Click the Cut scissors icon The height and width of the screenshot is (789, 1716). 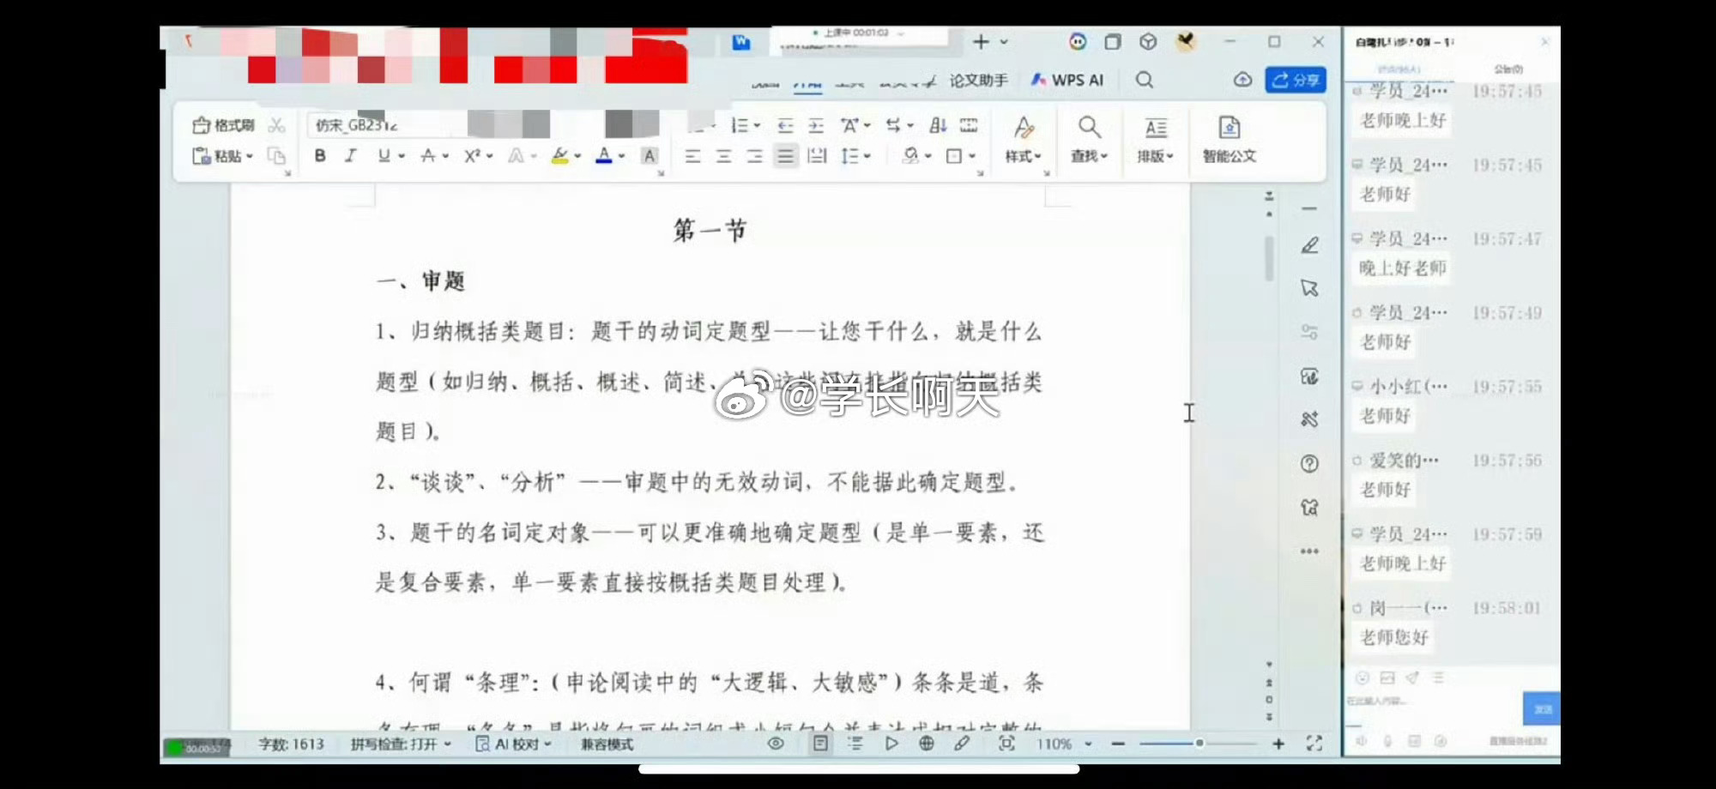click(276, 125)
